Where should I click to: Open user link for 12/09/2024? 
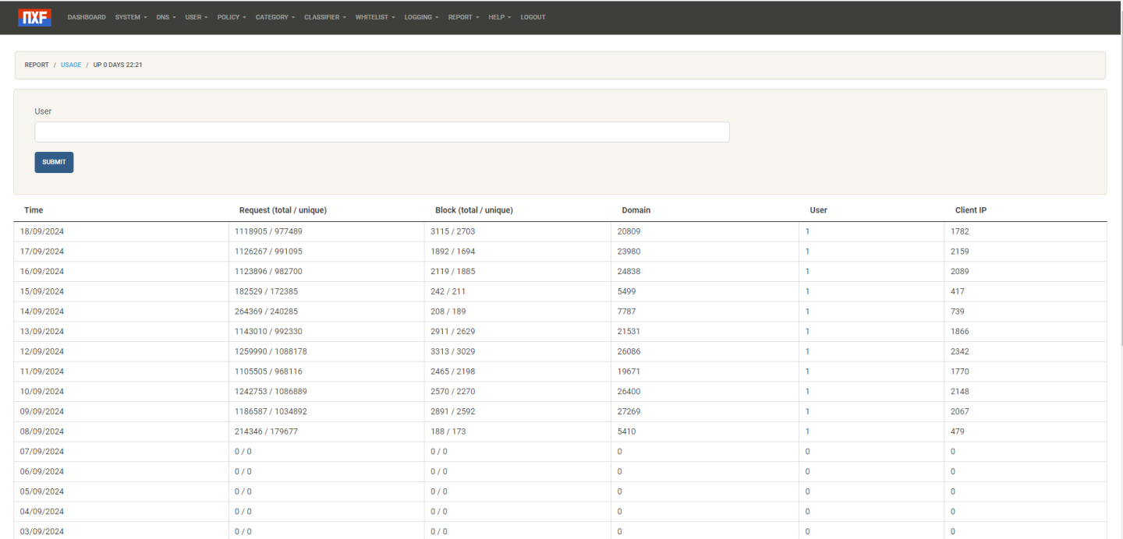click(x=808, y=351)
